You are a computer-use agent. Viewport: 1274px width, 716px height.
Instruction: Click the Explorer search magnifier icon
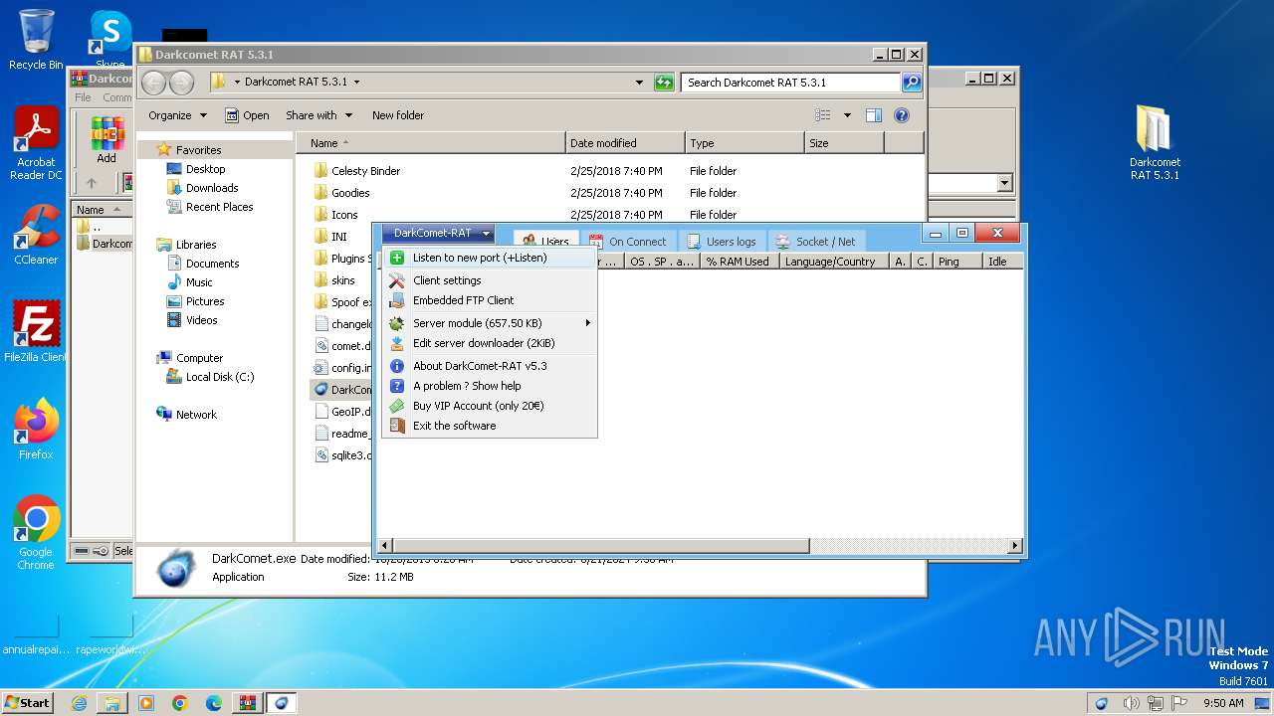tap(911, 83)
